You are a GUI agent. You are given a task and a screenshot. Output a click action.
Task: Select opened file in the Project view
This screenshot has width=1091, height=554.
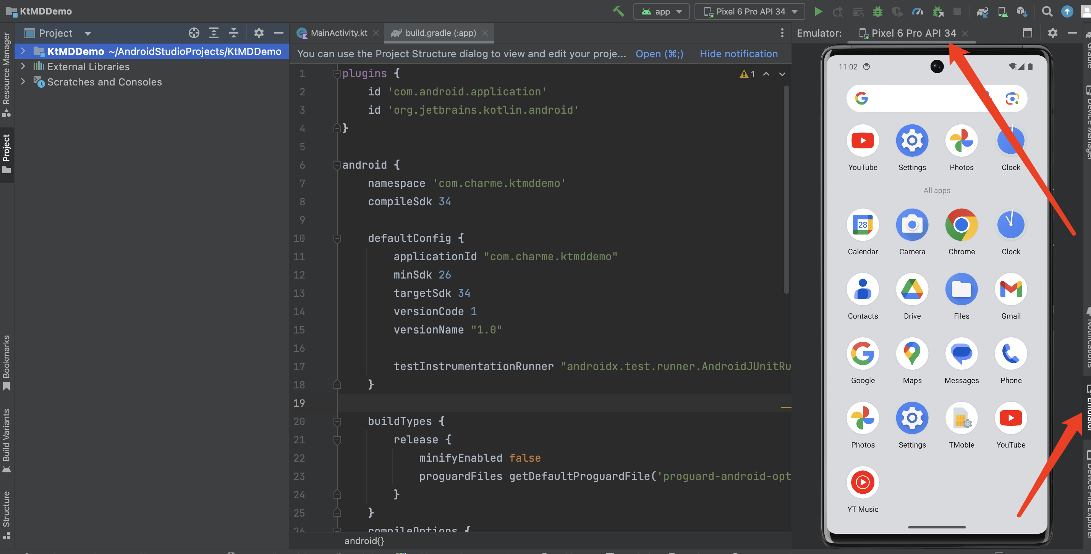(194, 32)
